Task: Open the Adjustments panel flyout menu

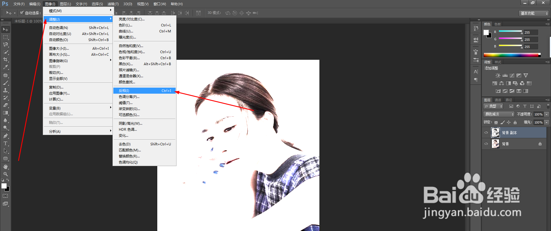Action: point(547,62)
